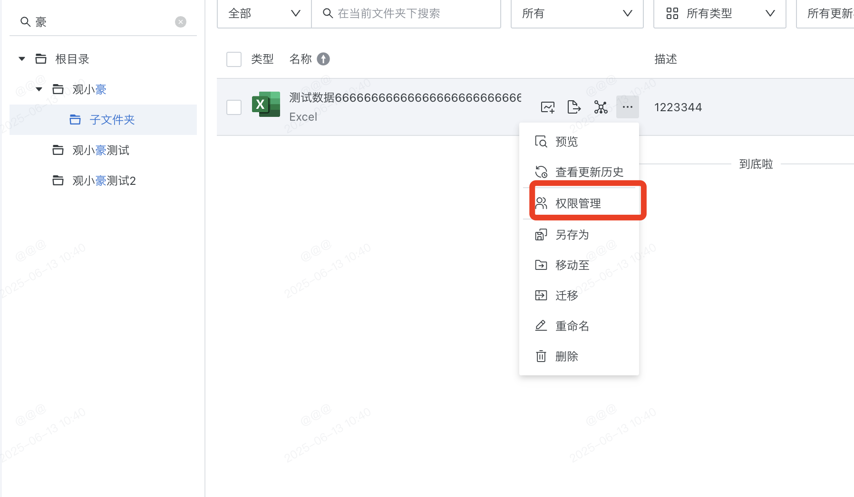The image size is (854, 497).
Task: Open the 全部 scope dropdown
Action: click(264, 13)
